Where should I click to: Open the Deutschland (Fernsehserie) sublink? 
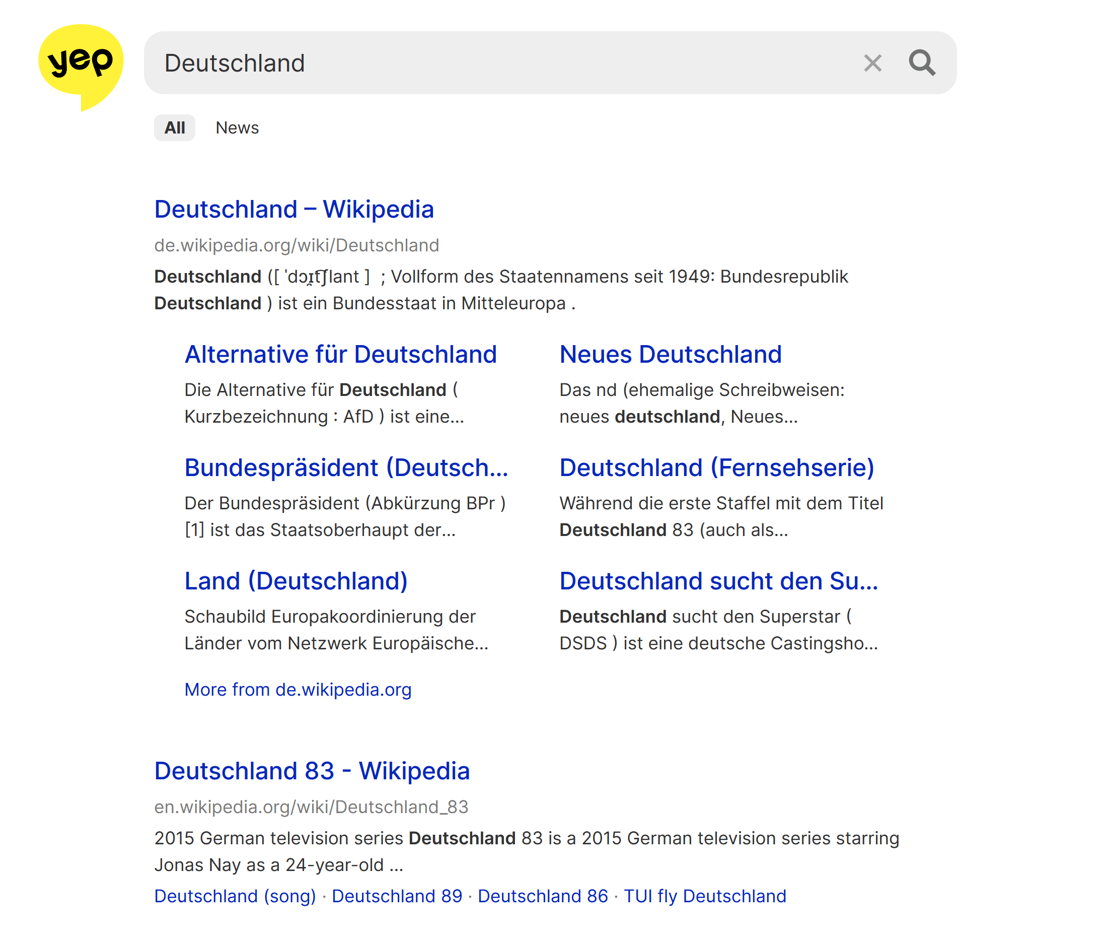tap(716, 467)
